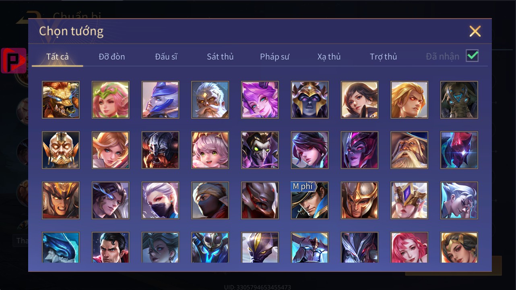
Task: Pick the hero tagged "M phí"
Action: [310, 201]
